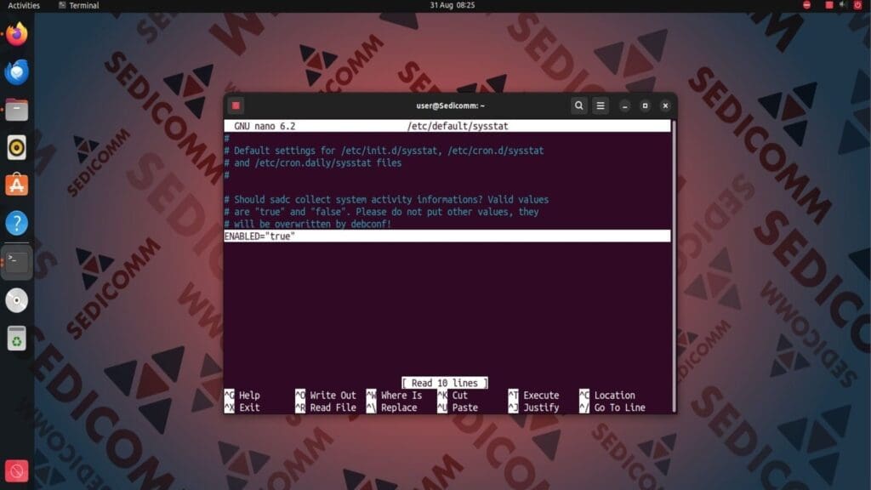
Task: Click the Read 10 lines status message
Action: [x=443, y=383]
